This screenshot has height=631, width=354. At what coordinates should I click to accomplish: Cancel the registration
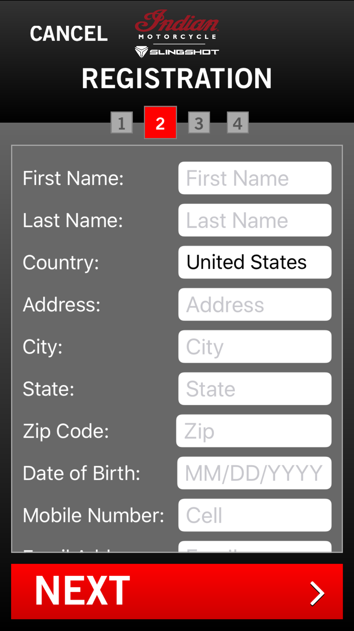pyautogui.click(x=69, y=34)
